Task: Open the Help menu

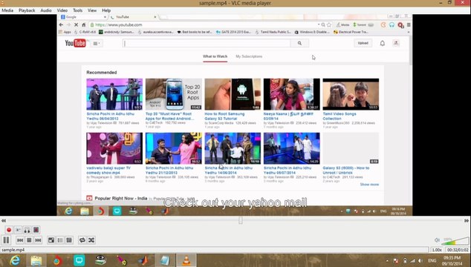Action: tap(106, 10)
